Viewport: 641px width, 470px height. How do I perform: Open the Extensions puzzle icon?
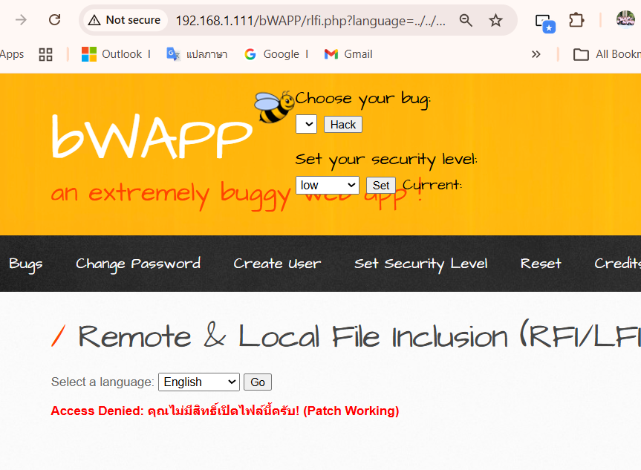(x=576, y=20)
